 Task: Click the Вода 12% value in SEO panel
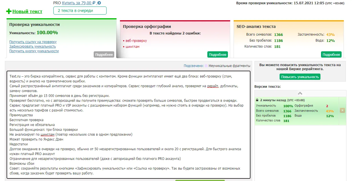(x=330, y=40)
